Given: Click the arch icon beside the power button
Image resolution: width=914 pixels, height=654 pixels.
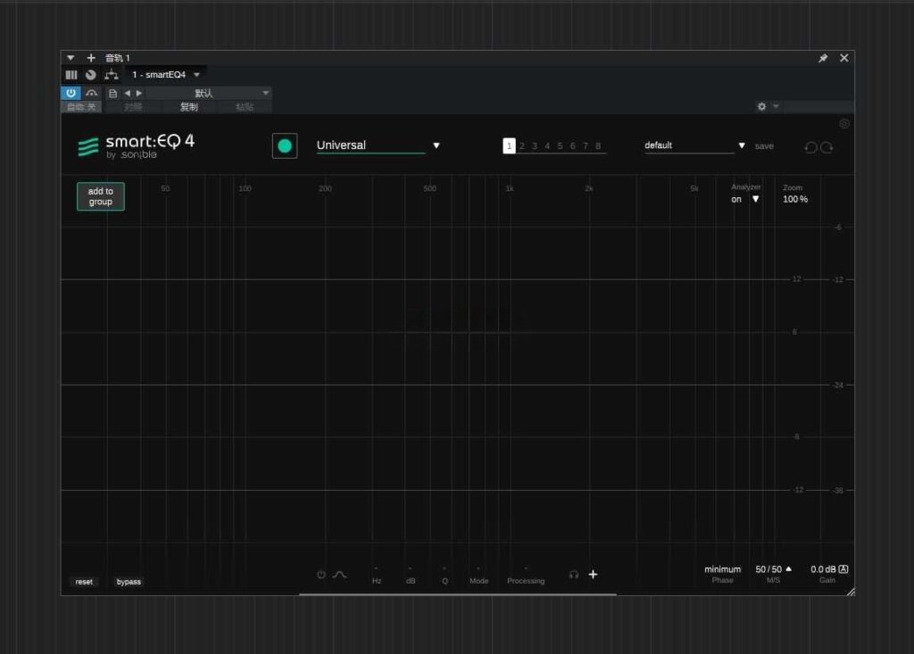Looking at the screenshot, I should (92, 94).
